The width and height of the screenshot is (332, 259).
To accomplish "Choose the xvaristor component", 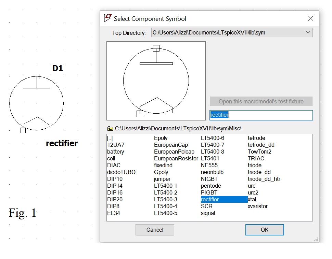I will coord(258,206).
